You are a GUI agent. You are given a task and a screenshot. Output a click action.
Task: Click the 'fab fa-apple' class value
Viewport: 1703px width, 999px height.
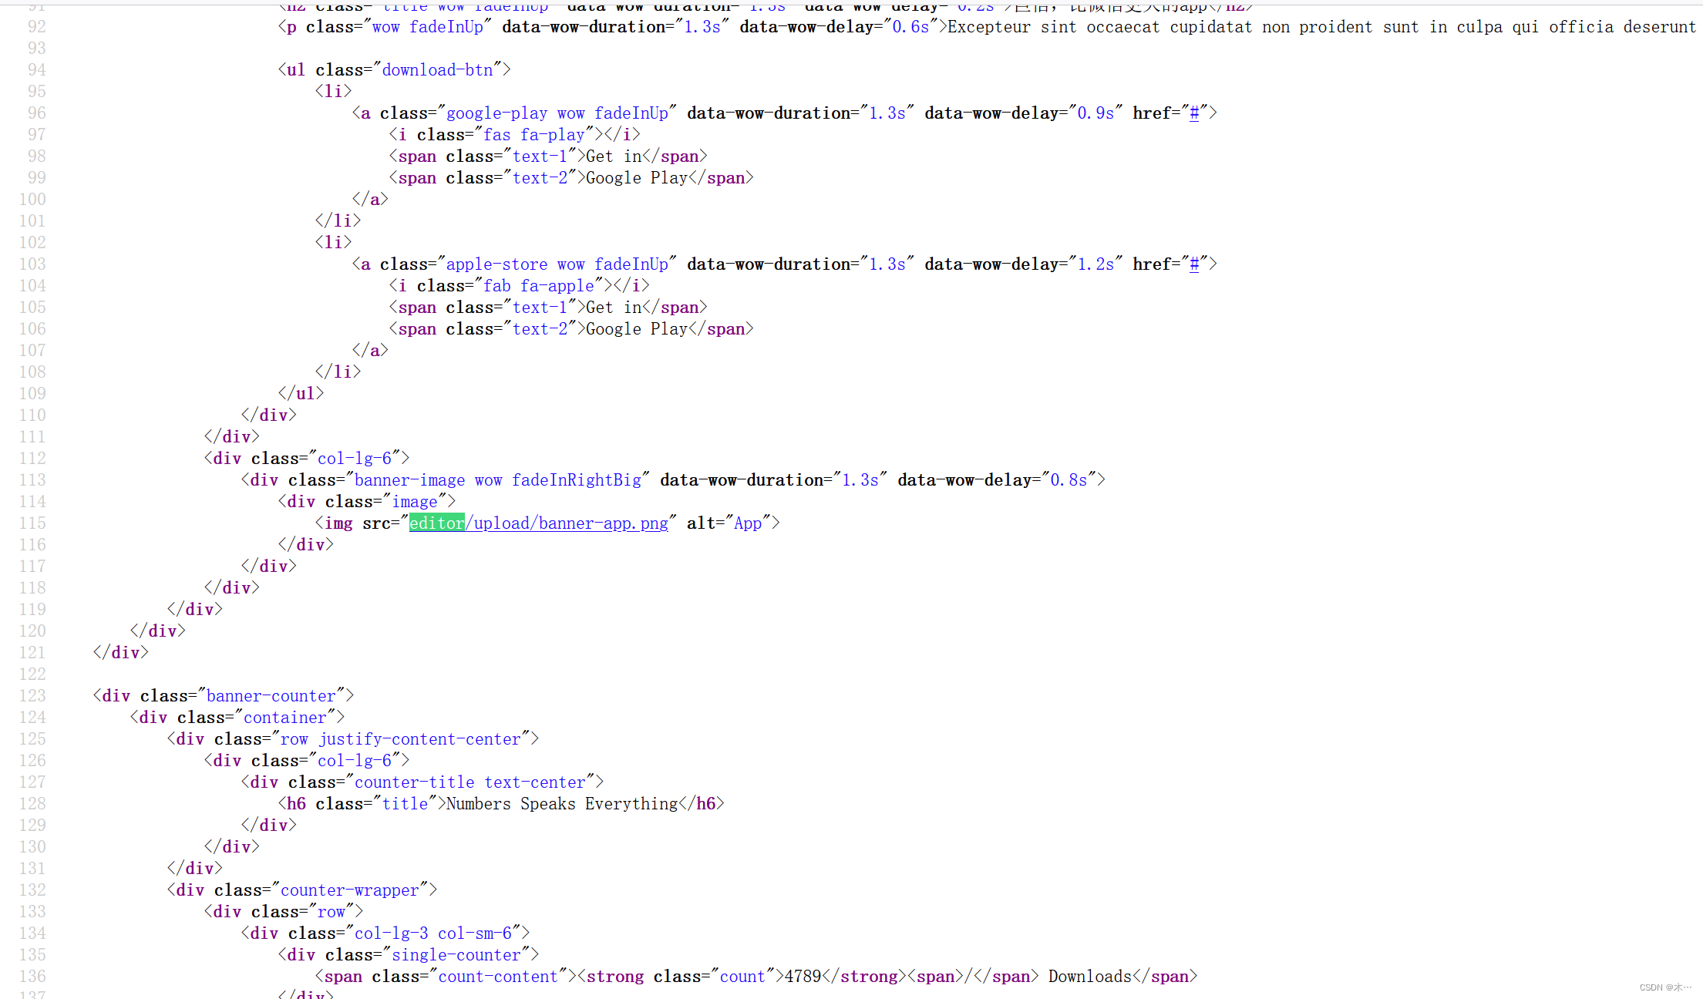click(538, 286)
